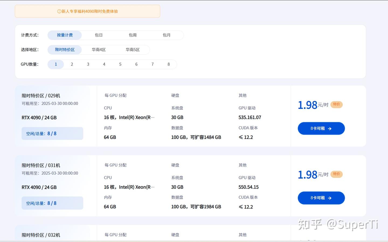Select GPU quantity 4
The height and width of the screenshot is (242, 388).
click(104, 64)
